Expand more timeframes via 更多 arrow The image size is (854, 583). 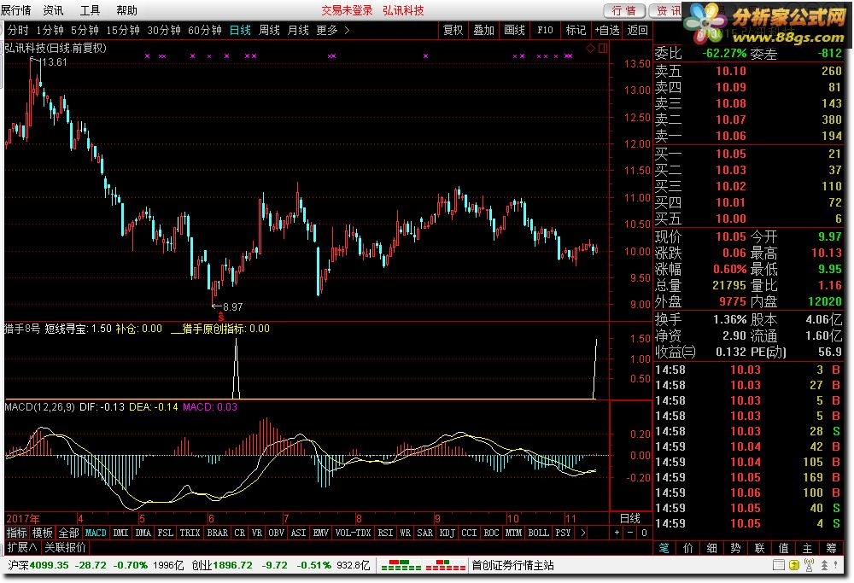coord(347,31)
